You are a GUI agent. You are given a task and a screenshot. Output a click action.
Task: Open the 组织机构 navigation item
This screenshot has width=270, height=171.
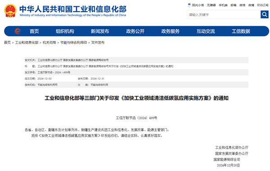click(65, 31)
